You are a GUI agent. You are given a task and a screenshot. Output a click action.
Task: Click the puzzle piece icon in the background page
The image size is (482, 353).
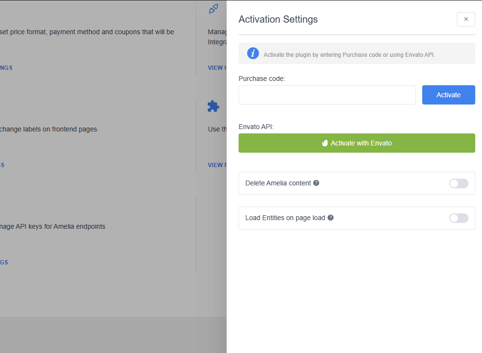coord(214,106)
